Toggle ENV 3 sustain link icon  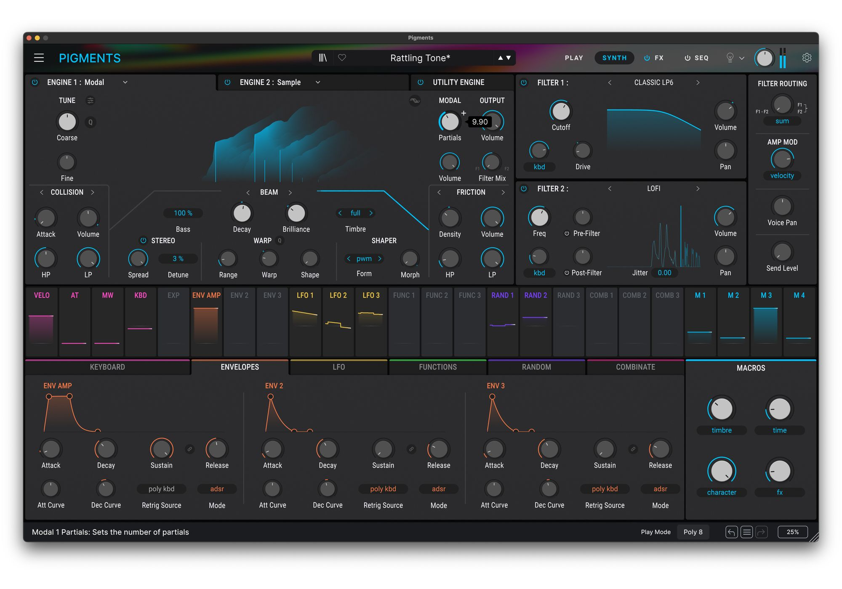(633, 449)
